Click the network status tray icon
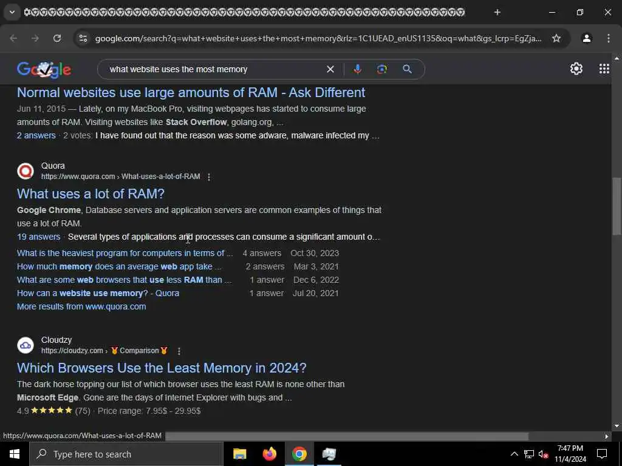 point(529,454)
